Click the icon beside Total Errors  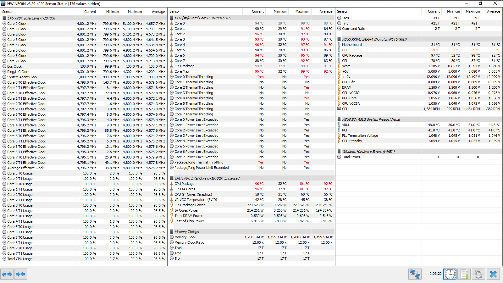339,157
